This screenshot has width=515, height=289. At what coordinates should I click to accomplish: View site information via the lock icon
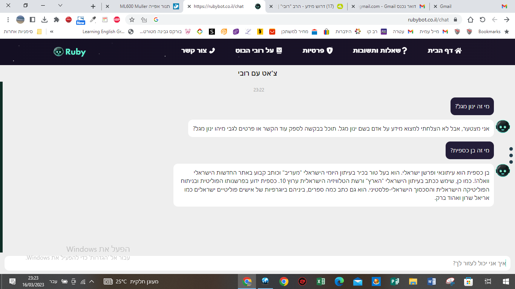(x=455, y=20)
